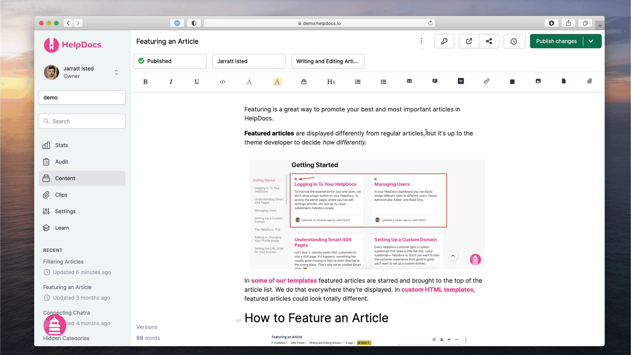The image size is (631, 355).
Task: Click the stacked tray icon after the highlight tool
Action: [x=304, y=82]
